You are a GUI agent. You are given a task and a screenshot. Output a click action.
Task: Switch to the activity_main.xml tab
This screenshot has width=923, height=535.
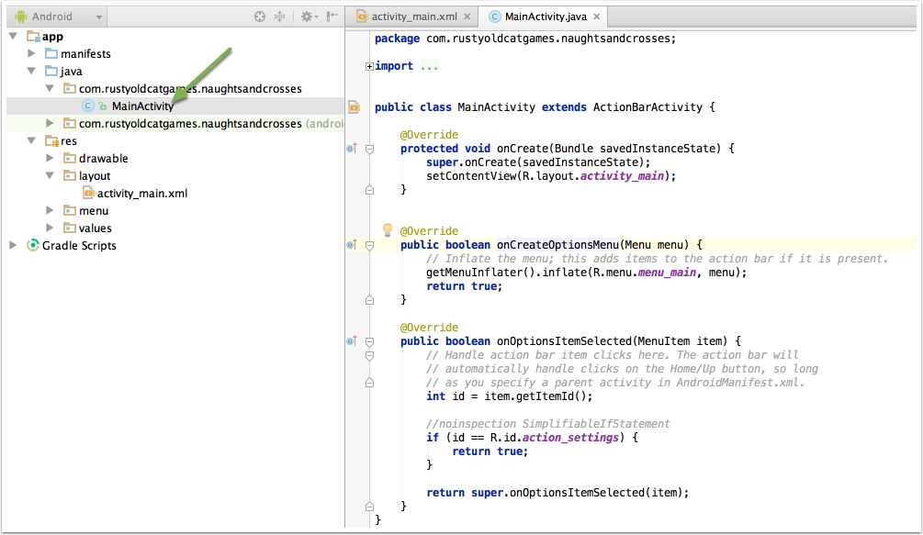tap(411, 17)
